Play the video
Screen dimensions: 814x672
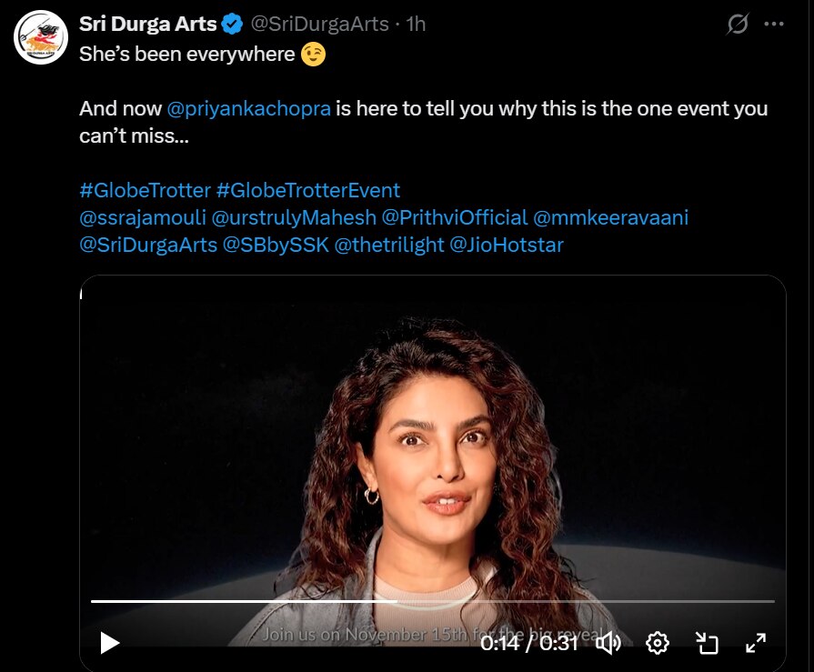point(110,643)
